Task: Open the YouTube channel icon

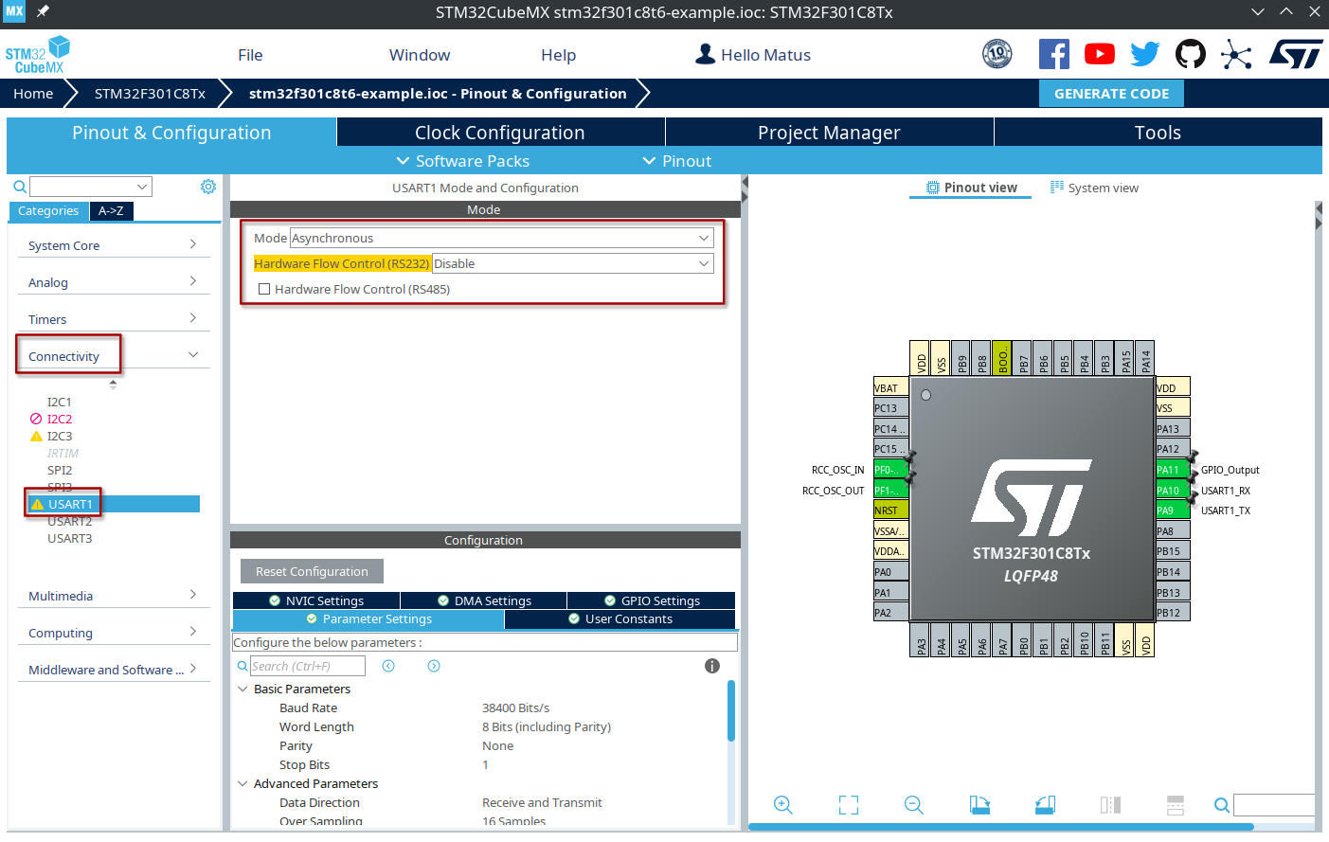Action: coord(1099,54)
